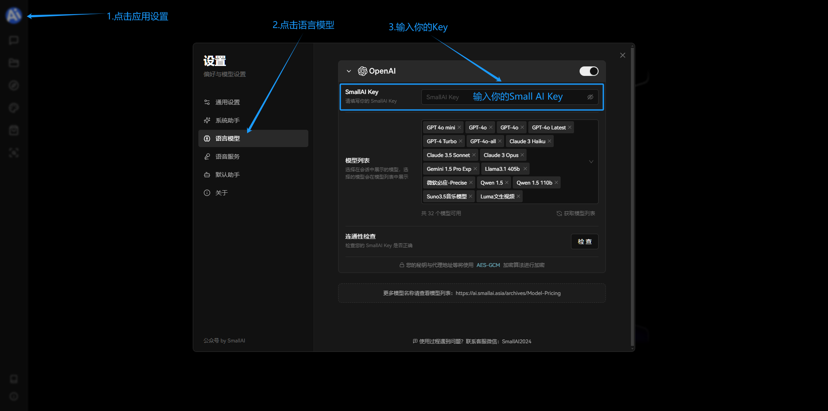The width and height of the screenshot is (828, 411).
Task: Remove Qwen 1.5 110b model tag
Action: 556,183
